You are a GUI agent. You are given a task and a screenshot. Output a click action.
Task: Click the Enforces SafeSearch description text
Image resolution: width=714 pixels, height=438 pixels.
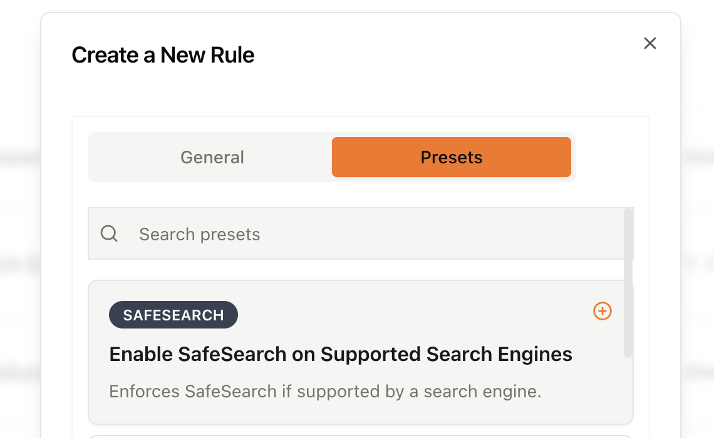click(x=325, y=392)
